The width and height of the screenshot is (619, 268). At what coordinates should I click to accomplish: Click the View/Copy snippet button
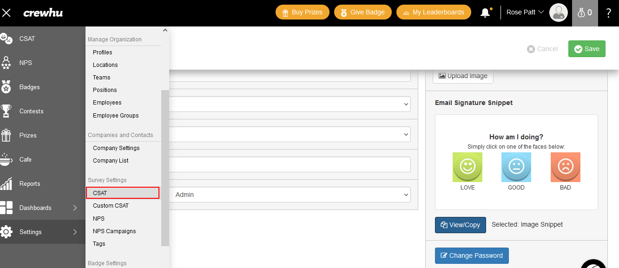(x=460, y=225)
